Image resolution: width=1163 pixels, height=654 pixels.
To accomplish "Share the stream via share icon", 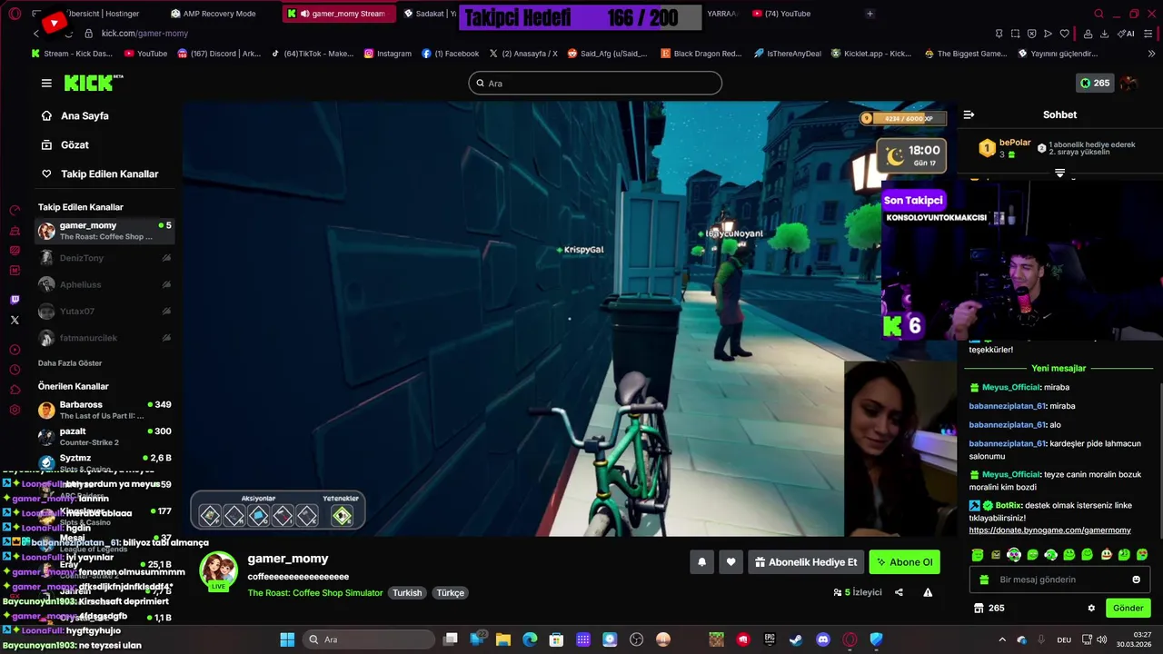I will (899, 592).
